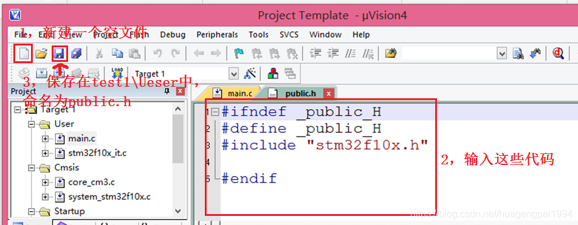This screenshot has width=578, height=225.
Task: Go to the previous bookmark
Action: tap(257, 54)
